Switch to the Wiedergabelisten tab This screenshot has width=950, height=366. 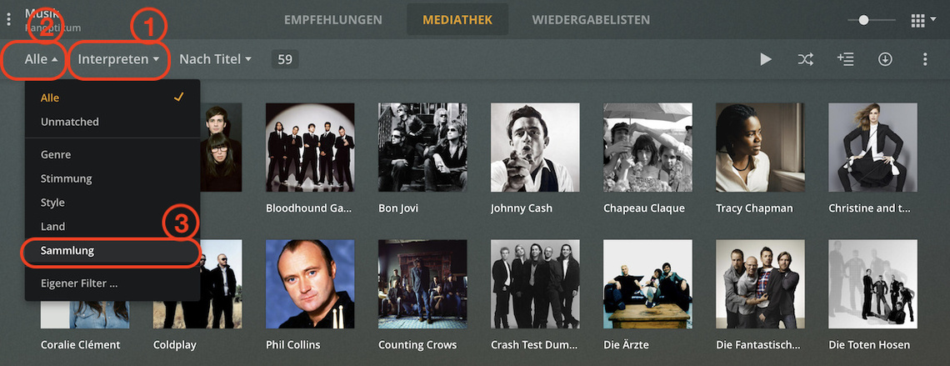click(x=591, y=20)
